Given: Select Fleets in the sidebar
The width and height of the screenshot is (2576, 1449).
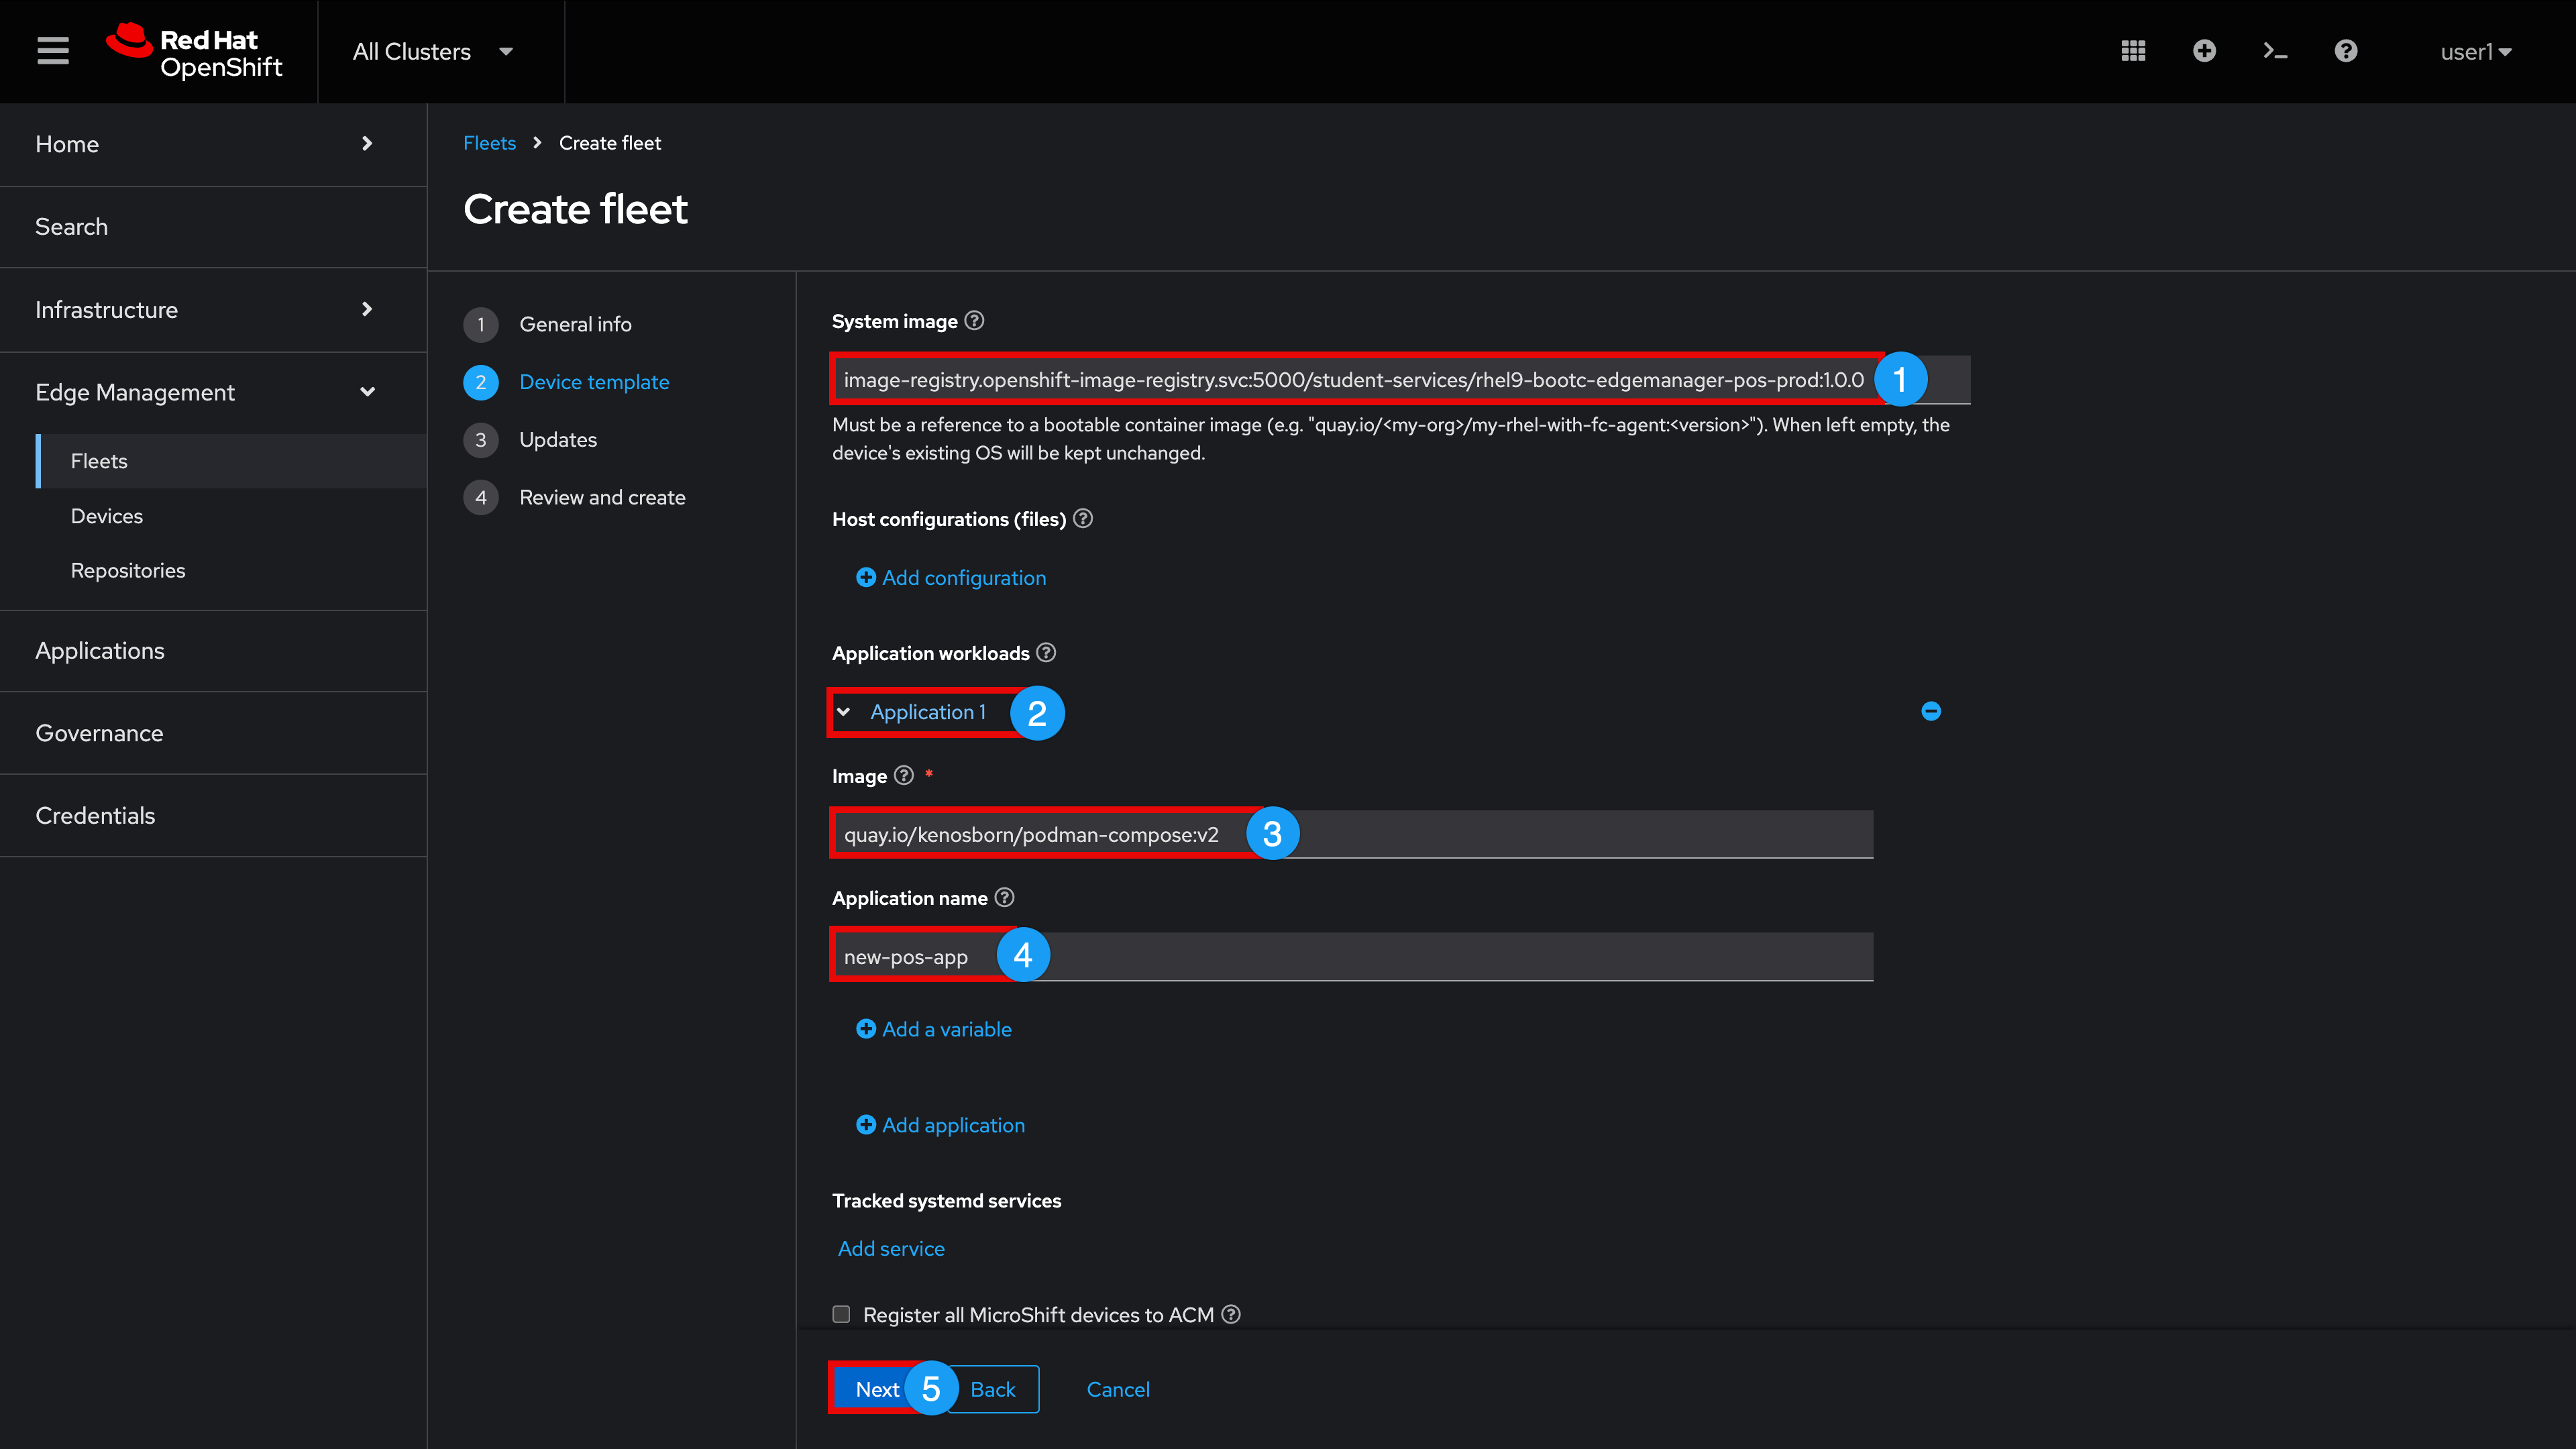Looking at the screenshot, I should point(232,461).
